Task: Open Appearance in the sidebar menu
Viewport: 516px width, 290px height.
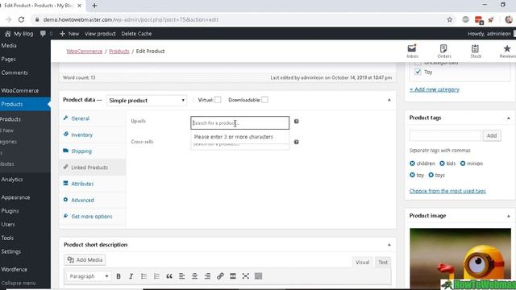Action: (x=15, y=197)
